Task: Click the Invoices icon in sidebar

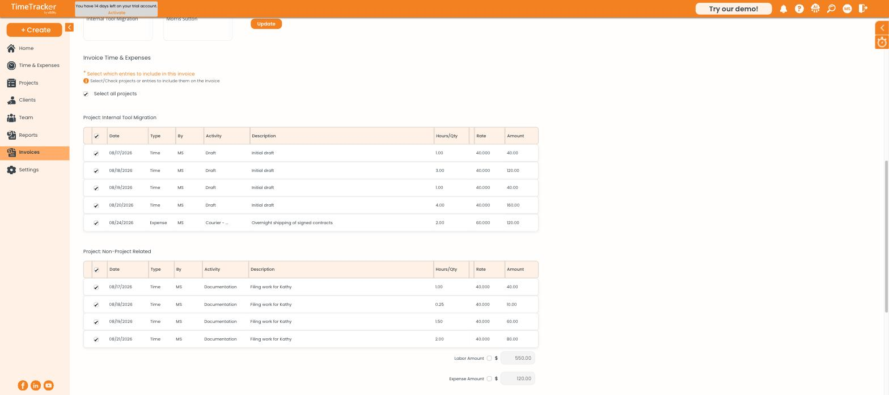Action: [x=11, y=153]
